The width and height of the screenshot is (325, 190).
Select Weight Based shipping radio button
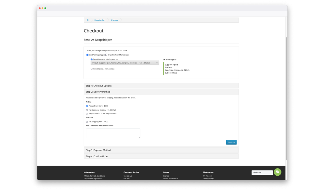pos(87,114)
